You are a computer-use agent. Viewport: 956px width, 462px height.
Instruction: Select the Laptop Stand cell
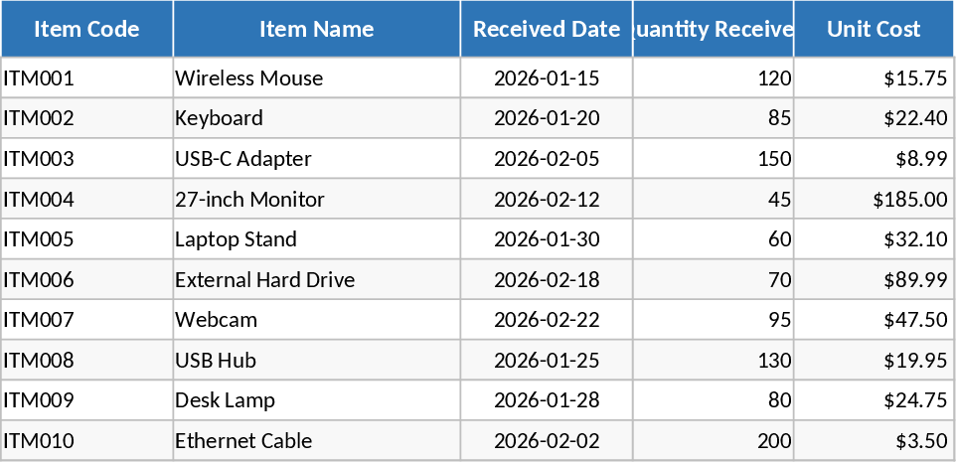[x=316, y=239]
